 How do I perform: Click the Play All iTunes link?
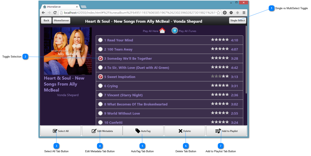pyautogui.click(x=187, y=31)
